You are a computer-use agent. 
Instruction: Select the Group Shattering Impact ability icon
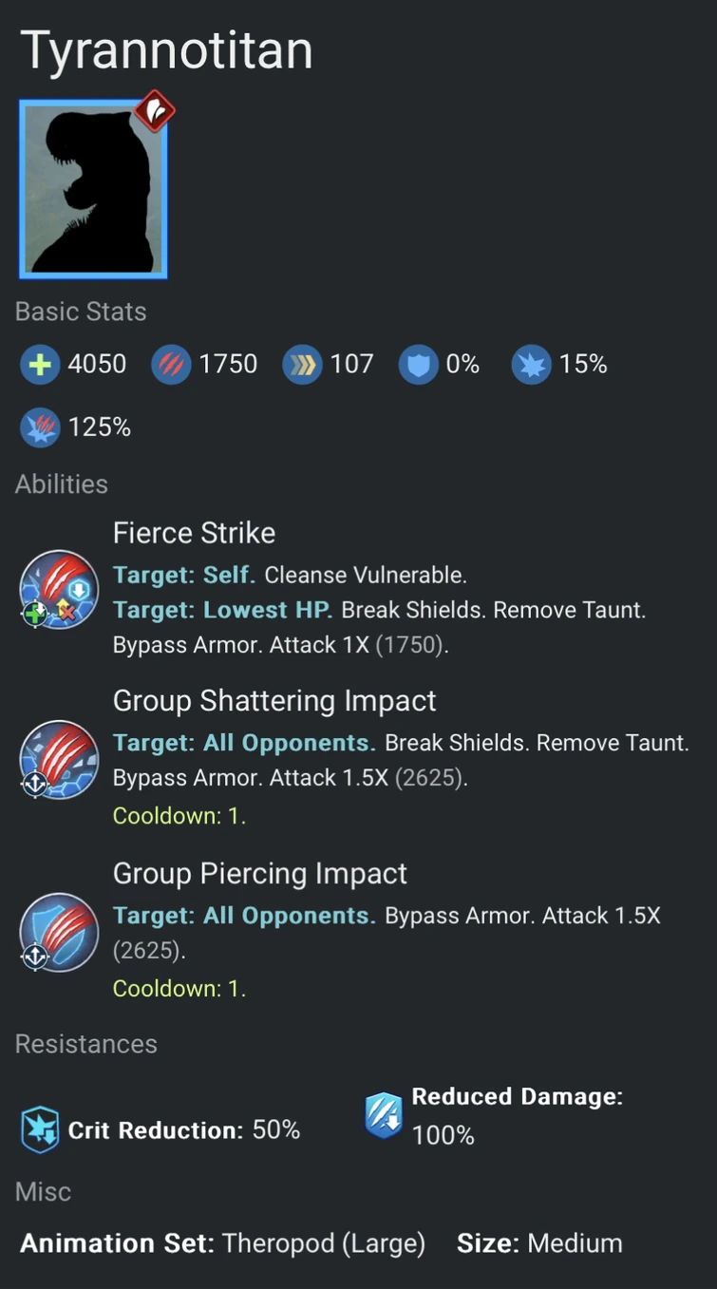coord(59,759)
